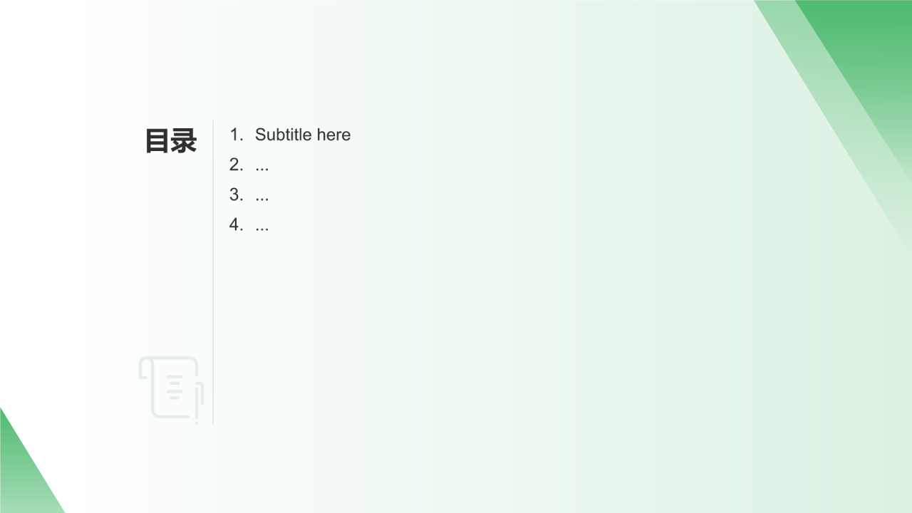Click the list number '3.'
Viewport: 912px width, 513px height.
237,195
